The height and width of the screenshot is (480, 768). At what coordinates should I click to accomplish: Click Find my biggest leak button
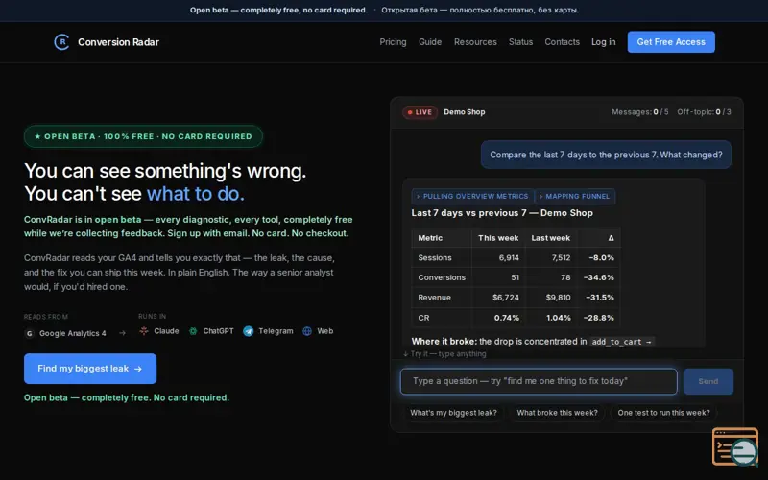click(x=90, y=369)
